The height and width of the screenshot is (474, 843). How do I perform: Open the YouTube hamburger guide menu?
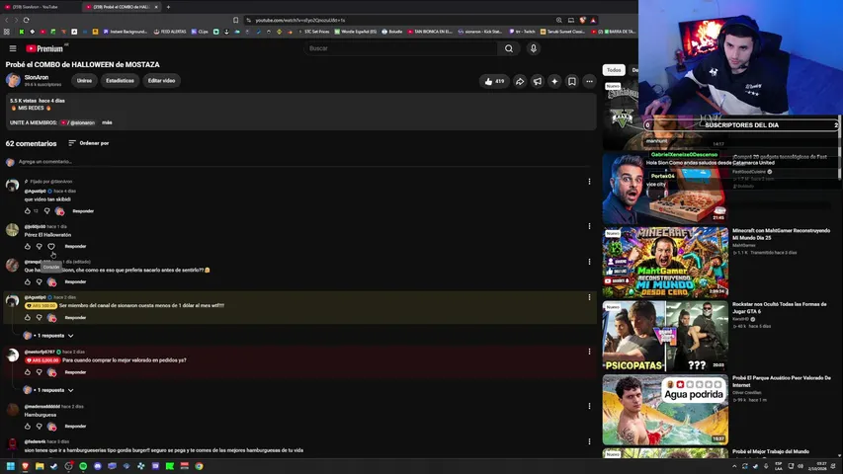(x=13, y=48)
